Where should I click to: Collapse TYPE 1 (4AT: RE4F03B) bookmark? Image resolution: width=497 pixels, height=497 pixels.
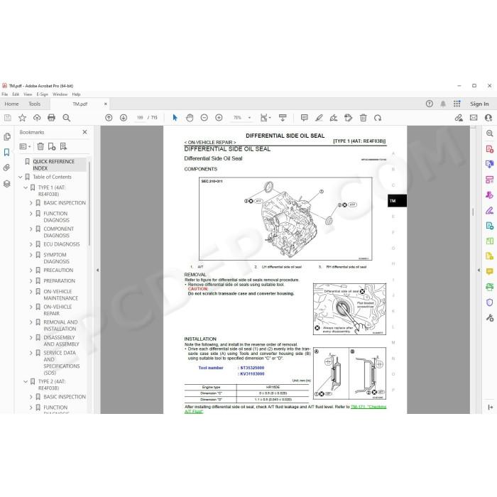pyautogui.click(x=26, y=187)
